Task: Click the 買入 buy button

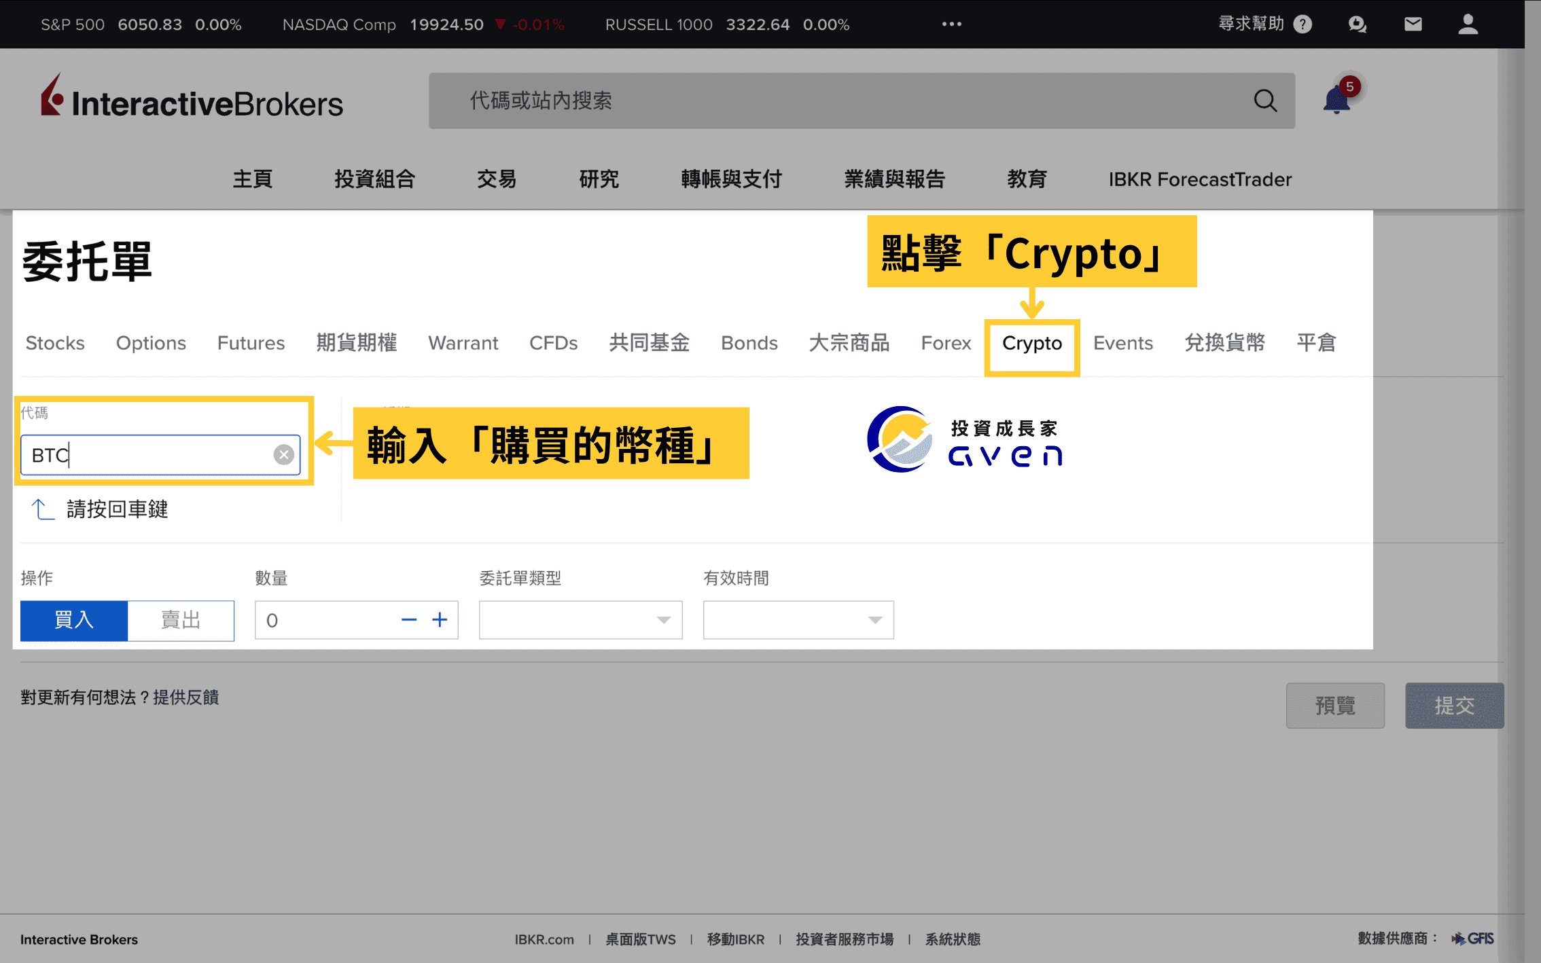Action: point(73,620)
